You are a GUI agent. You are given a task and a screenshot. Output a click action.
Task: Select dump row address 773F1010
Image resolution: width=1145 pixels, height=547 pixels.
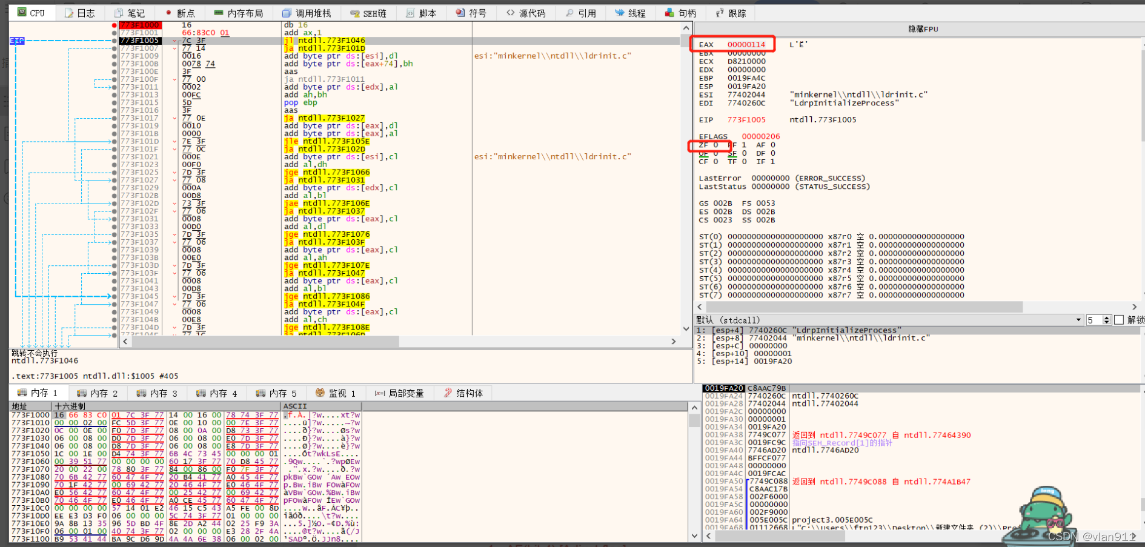[30, 423]
